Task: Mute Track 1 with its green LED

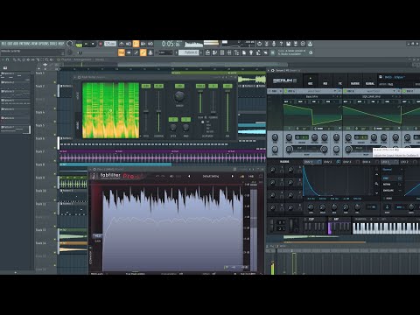Action: (55, 82)
